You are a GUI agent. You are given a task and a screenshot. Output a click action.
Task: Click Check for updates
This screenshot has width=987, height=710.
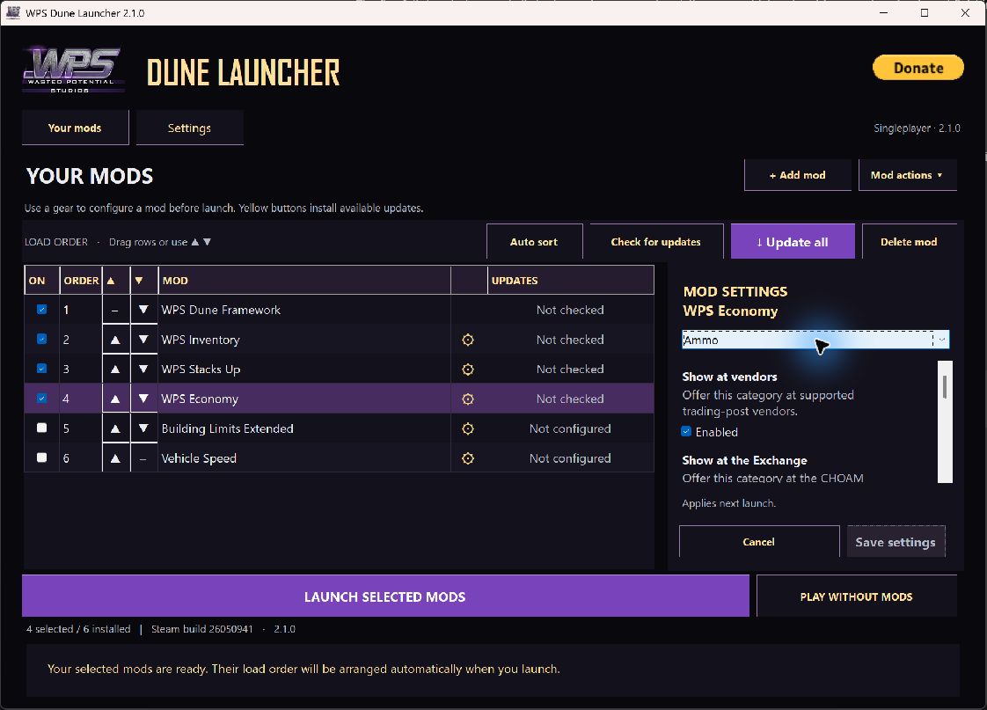click(656, 242)
